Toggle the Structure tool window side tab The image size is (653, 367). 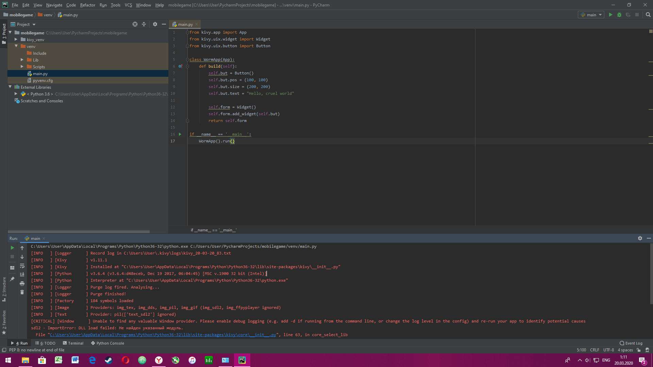click(4, 290)
